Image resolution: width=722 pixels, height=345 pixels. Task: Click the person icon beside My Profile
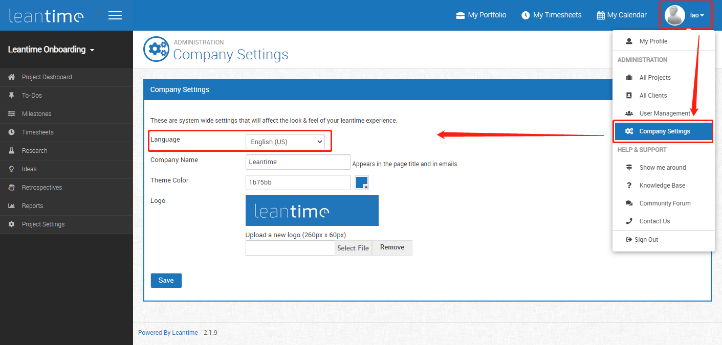pos(629,41)
